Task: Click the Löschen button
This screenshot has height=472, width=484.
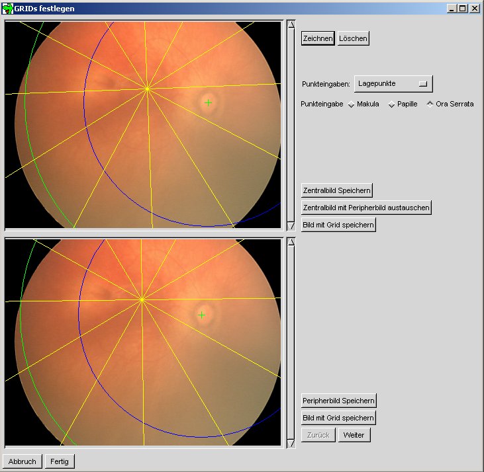Action: coord(353,38)
